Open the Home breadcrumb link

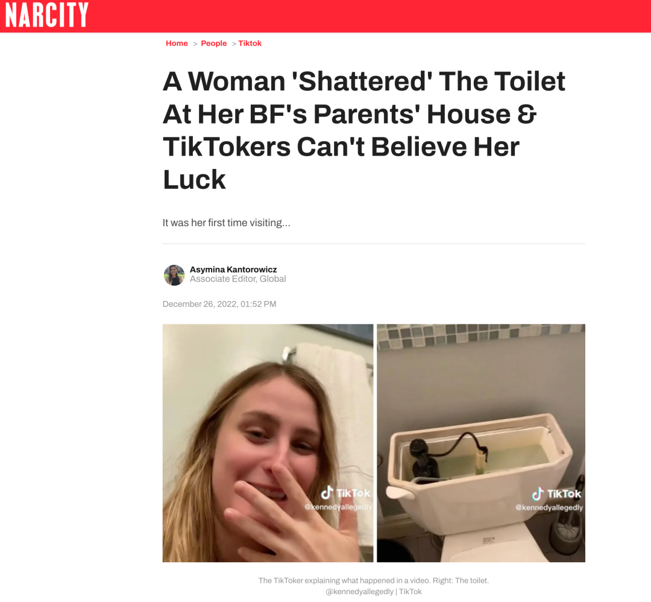pos(177,43)
